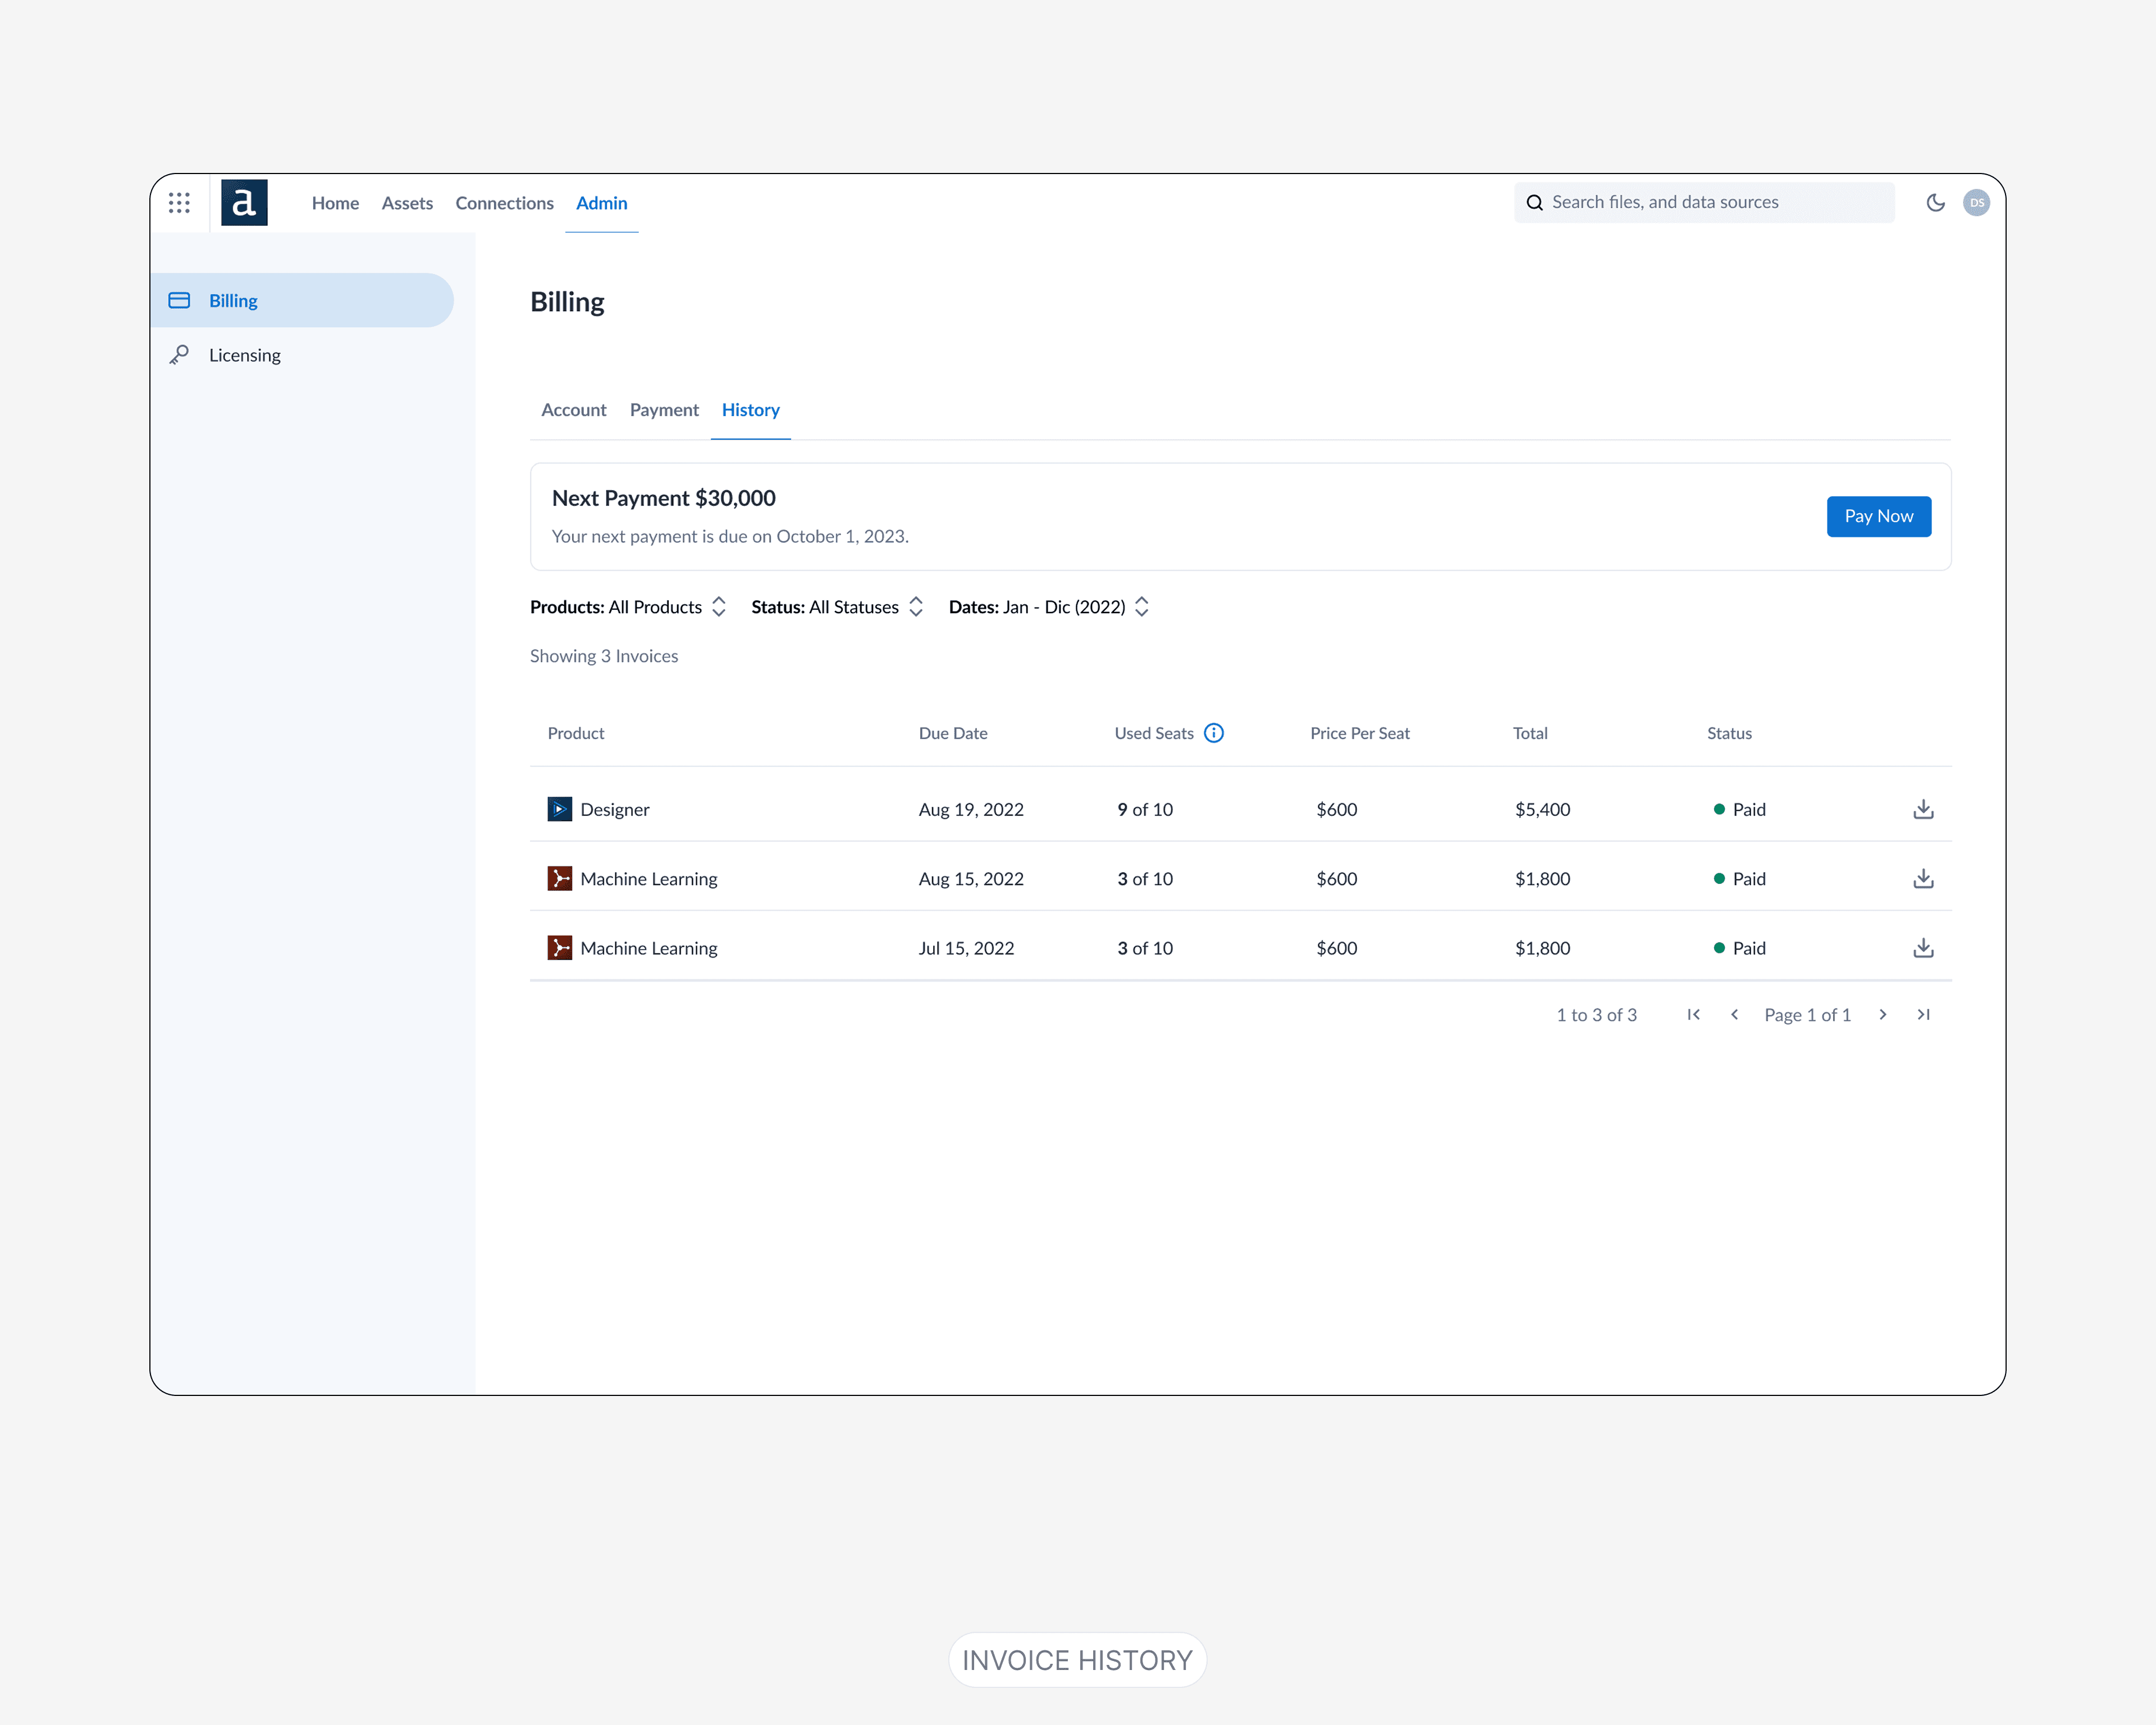Switch to the Account tab

(x=573, y=410)
